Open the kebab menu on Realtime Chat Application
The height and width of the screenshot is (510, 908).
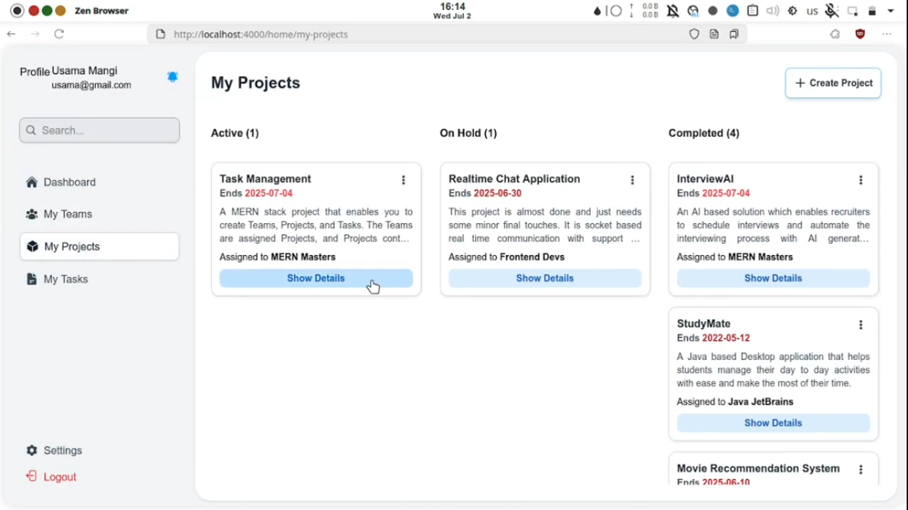point(632,179)
